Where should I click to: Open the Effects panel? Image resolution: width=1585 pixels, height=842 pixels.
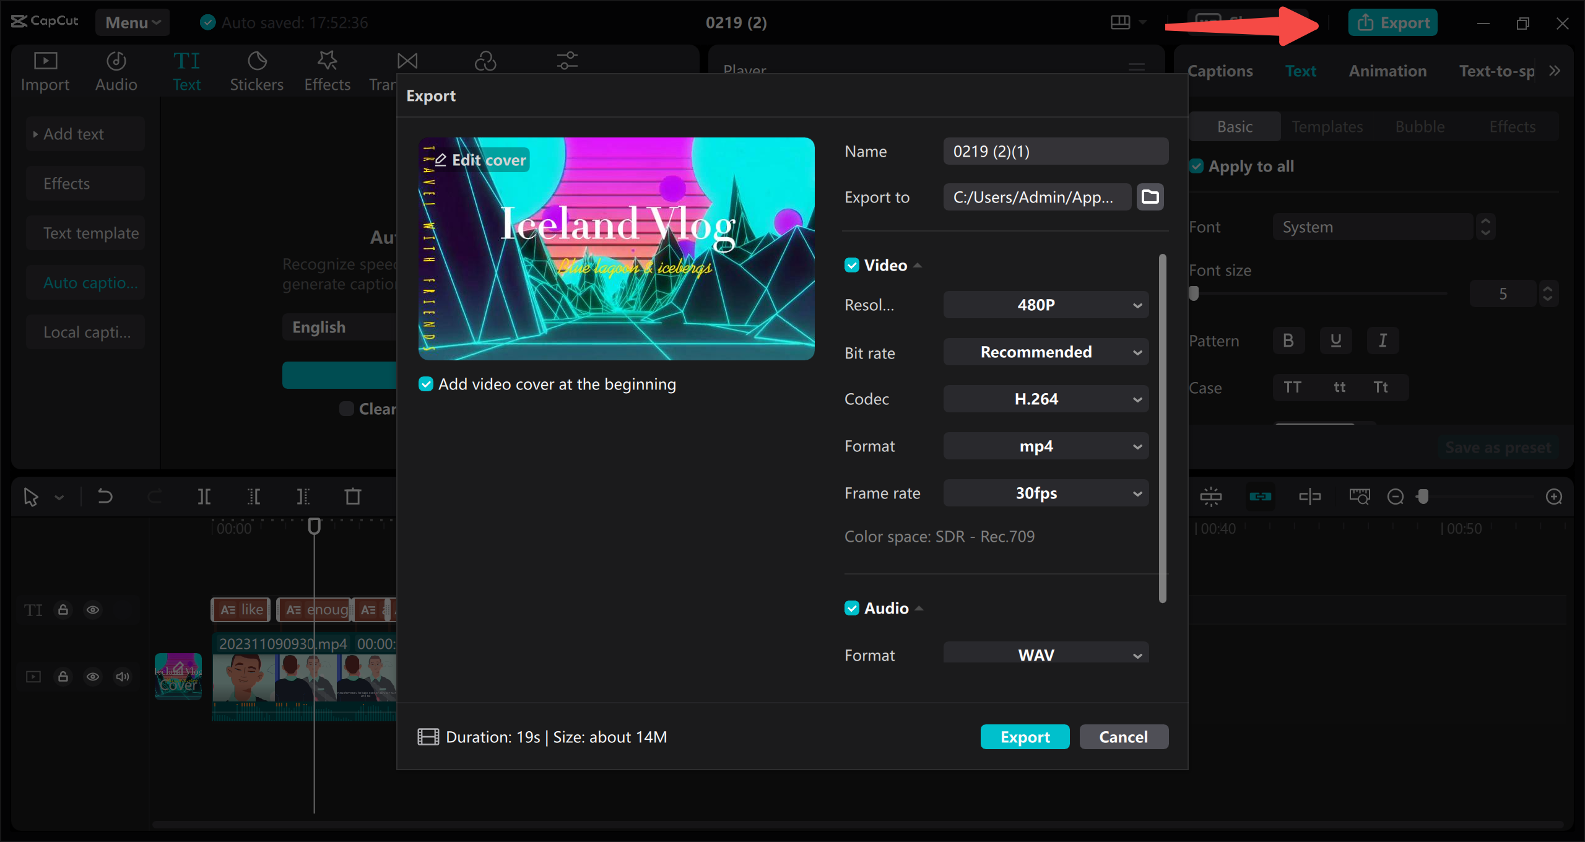point(327,69)
